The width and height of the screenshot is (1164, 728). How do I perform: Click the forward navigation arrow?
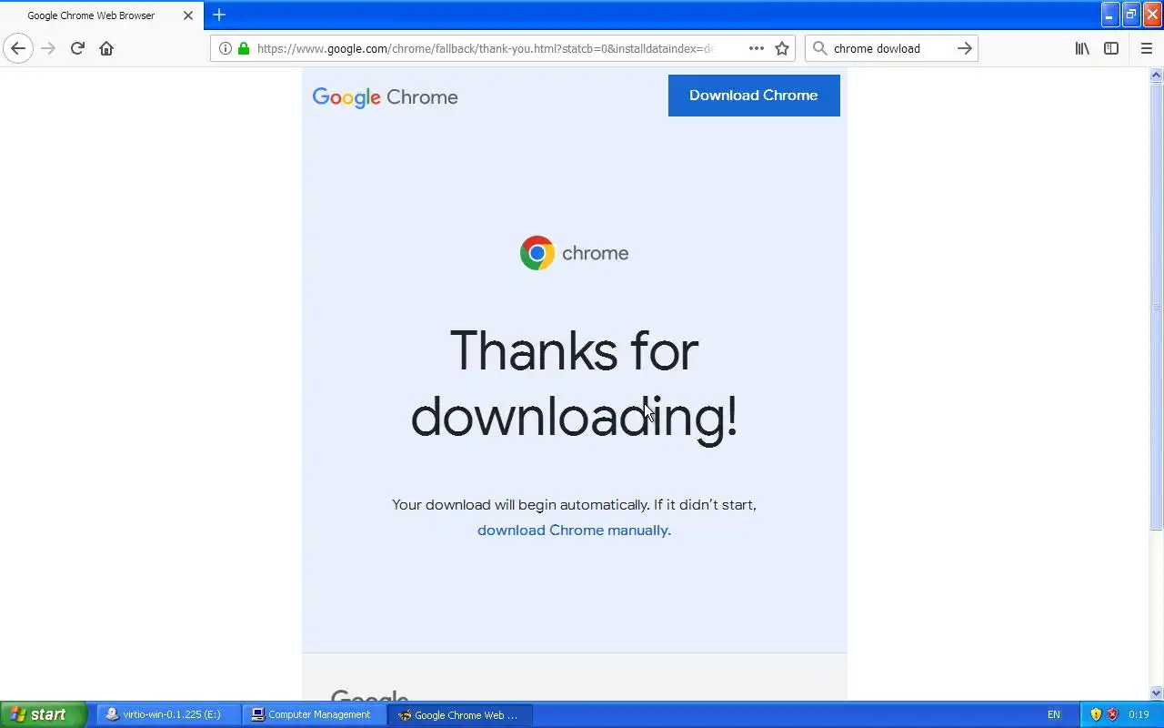(x=48, y=48)
